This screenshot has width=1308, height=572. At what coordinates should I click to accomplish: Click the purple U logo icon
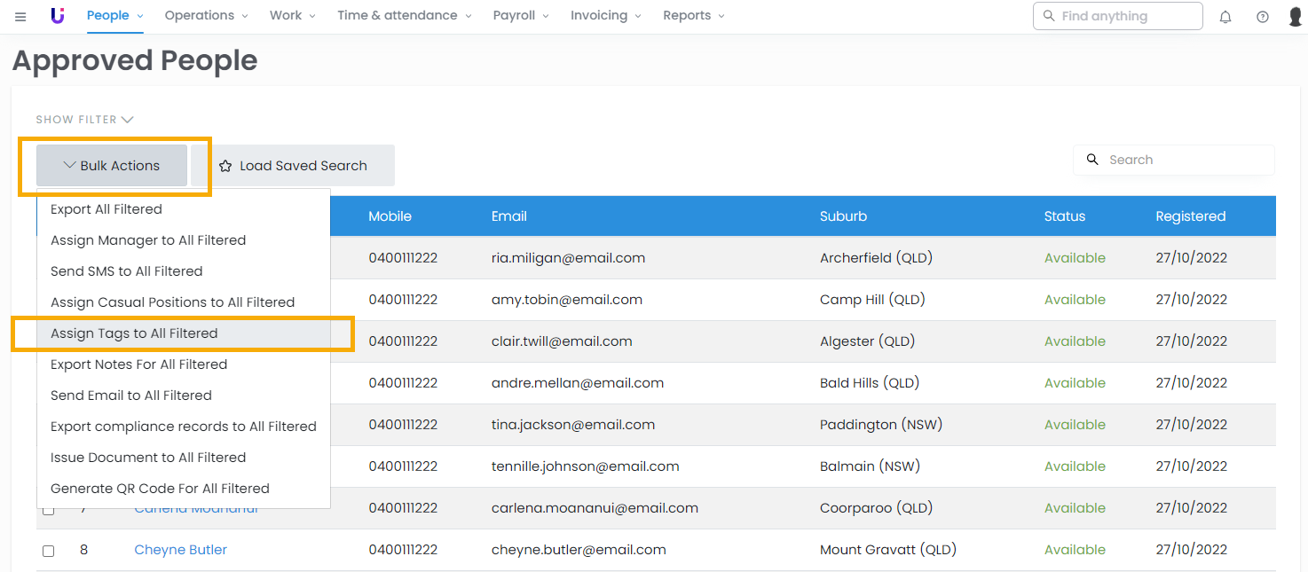58,16
